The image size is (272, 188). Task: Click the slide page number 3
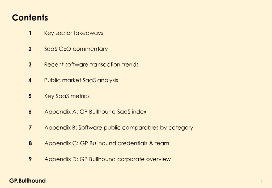click(x=262, y=182)
